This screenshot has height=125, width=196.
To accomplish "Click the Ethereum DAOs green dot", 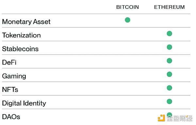I will click(x=169, y=114).
